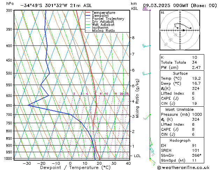
Task: Click the 300 hPa pressure label
Action: point(10,10)
